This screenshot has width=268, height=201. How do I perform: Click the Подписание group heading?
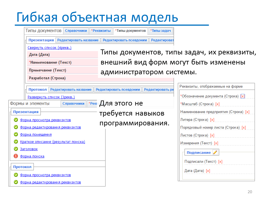[198, 153]
